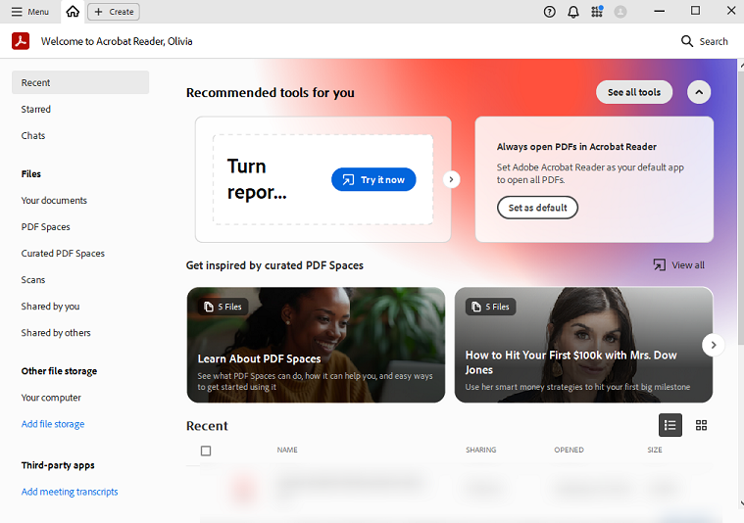The image size is (744, 523).
Task: Sort Recent by the SIZE column
Action: point(655,450)
